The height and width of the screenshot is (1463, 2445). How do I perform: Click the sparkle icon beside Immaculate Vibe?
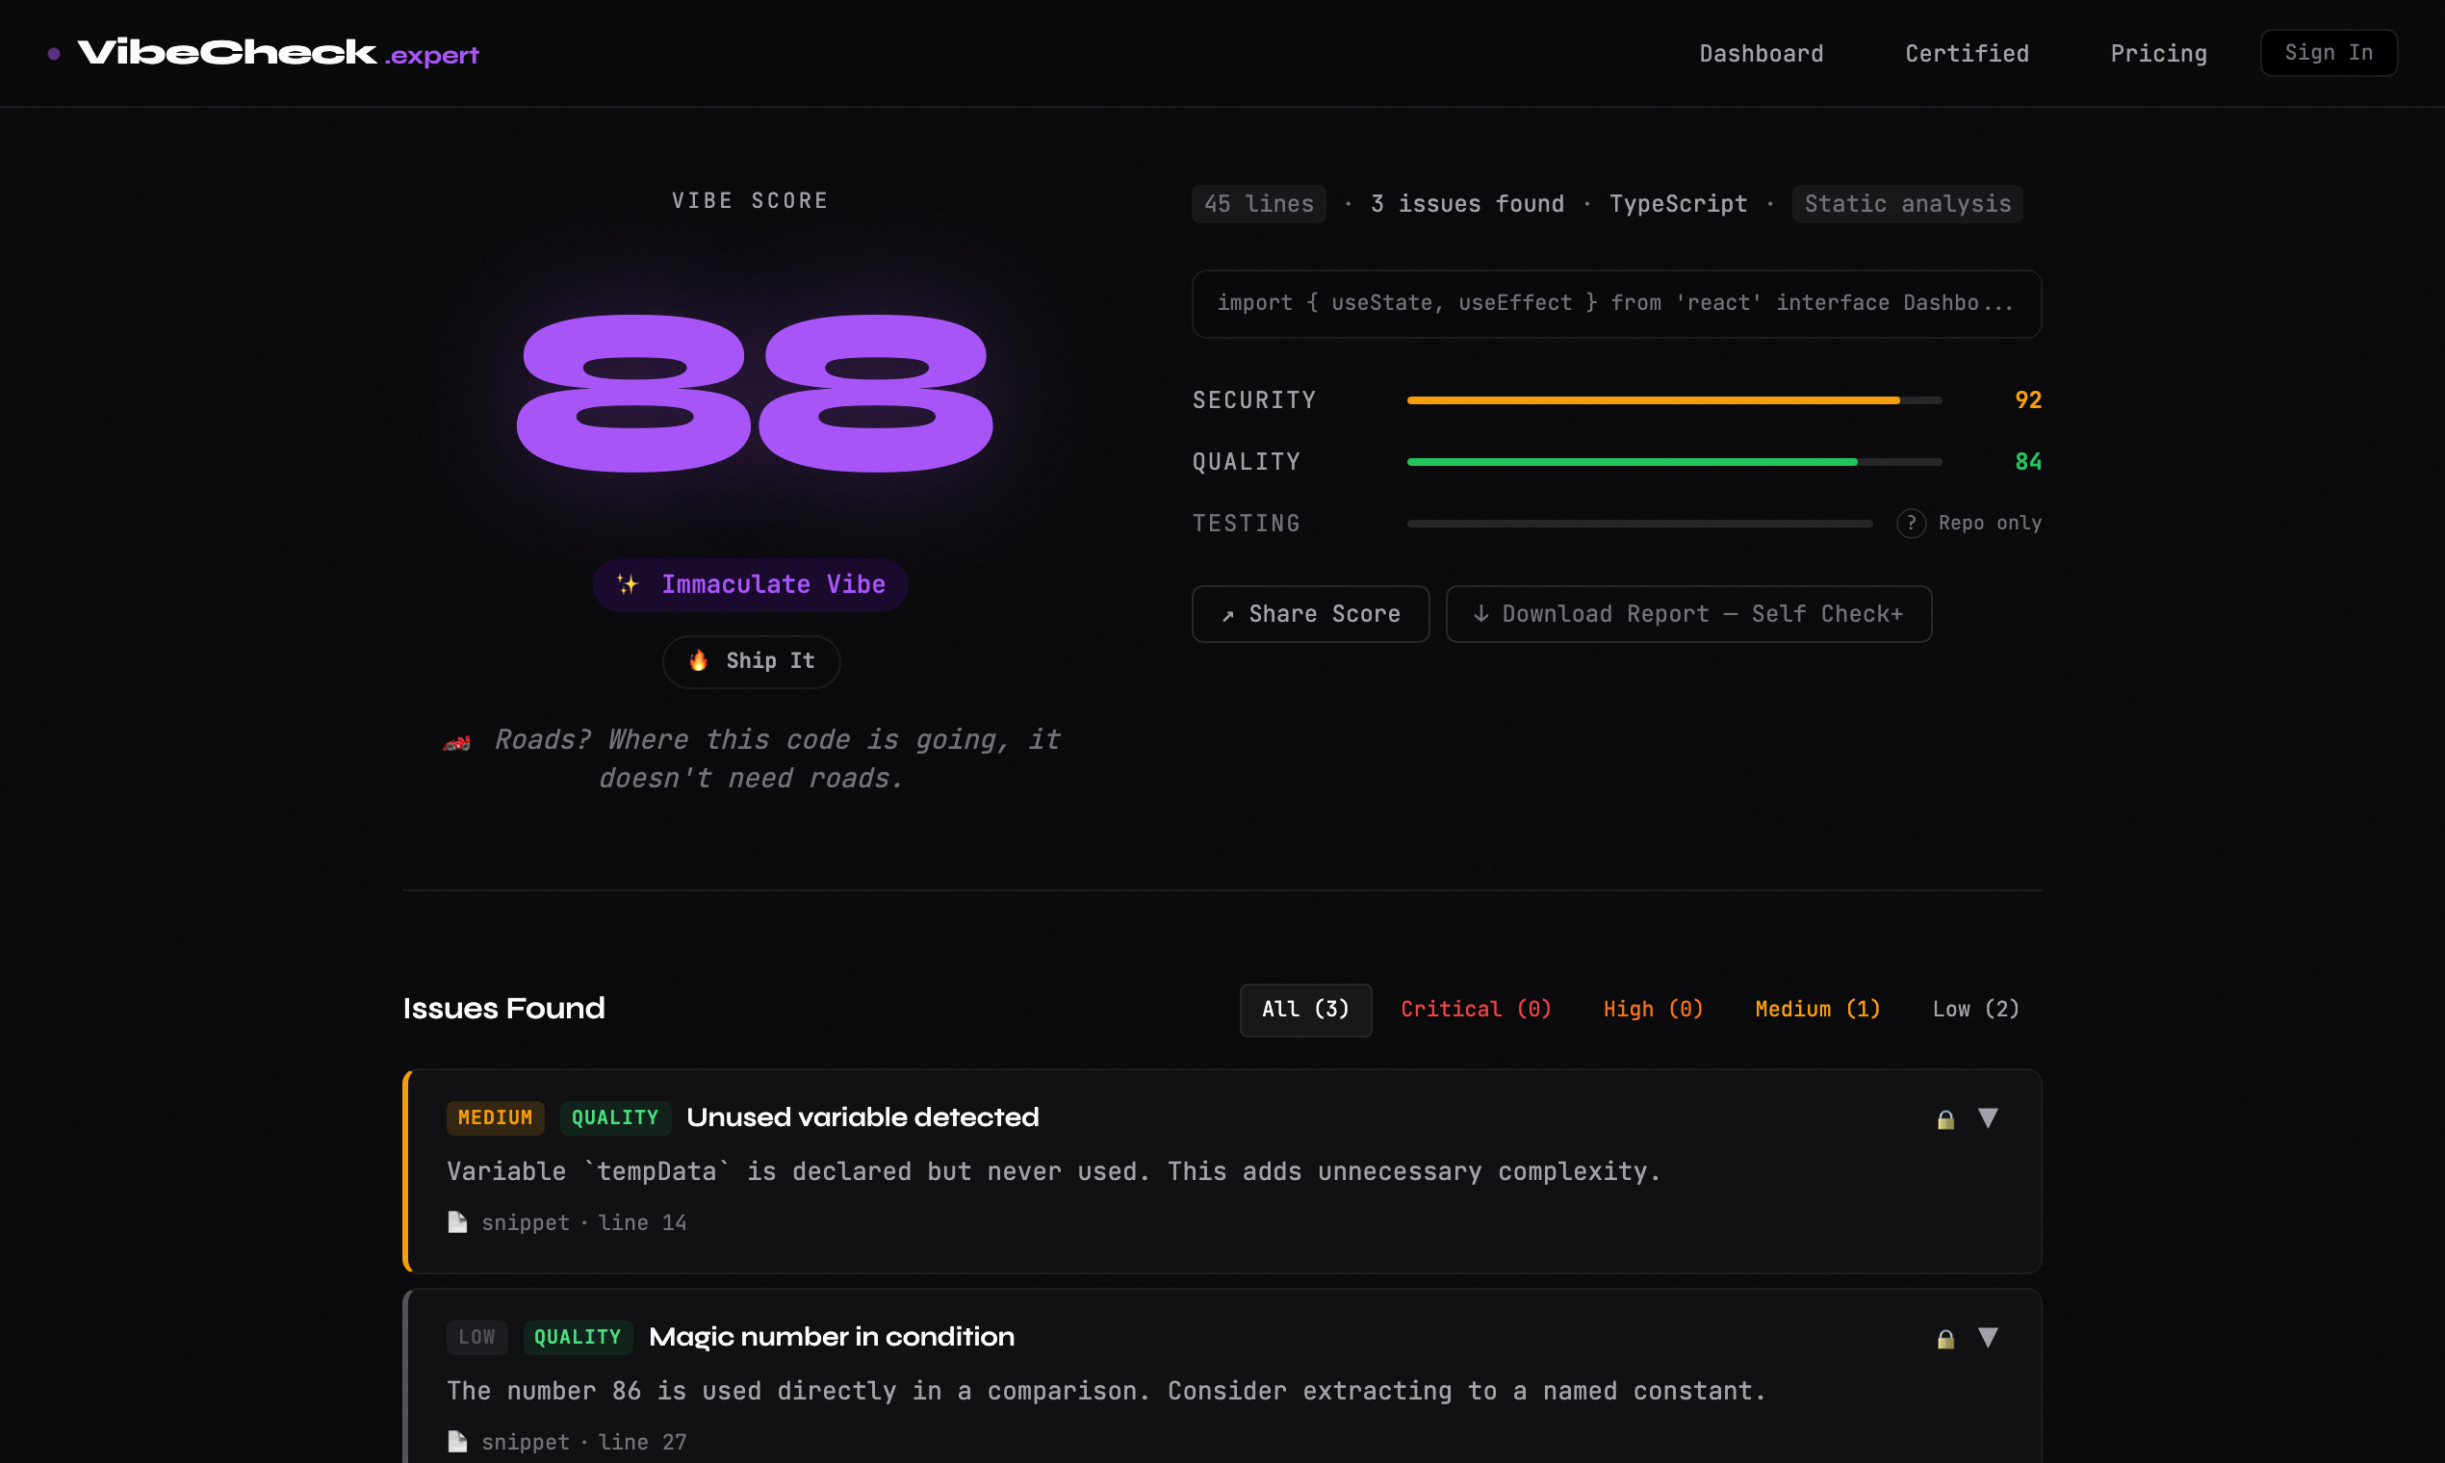click(628, 583)
